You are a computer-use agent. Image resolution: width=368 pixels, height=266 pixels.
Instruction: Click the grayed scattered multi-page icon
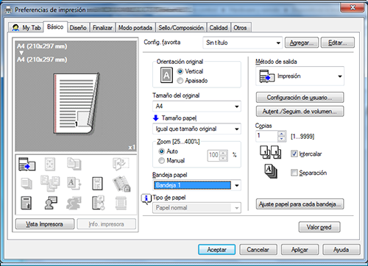[50, 183]
